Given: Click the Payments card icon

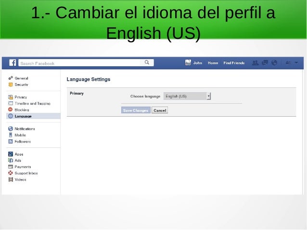Looking at the screenshot, I should point(11,167).
